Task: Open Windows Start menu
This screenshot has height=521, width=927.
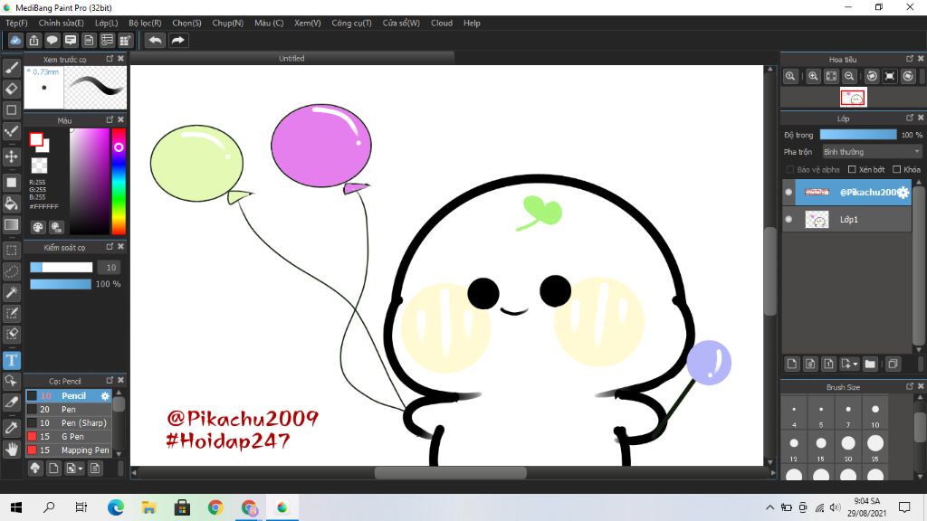Action: (x=16, y=507)
